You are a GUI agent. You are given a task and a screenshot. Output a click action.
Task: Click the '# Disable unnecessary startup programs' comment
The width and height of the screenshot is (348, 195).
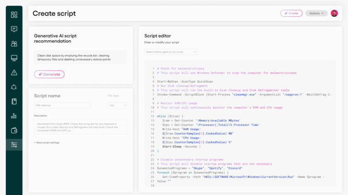[190, 160]
